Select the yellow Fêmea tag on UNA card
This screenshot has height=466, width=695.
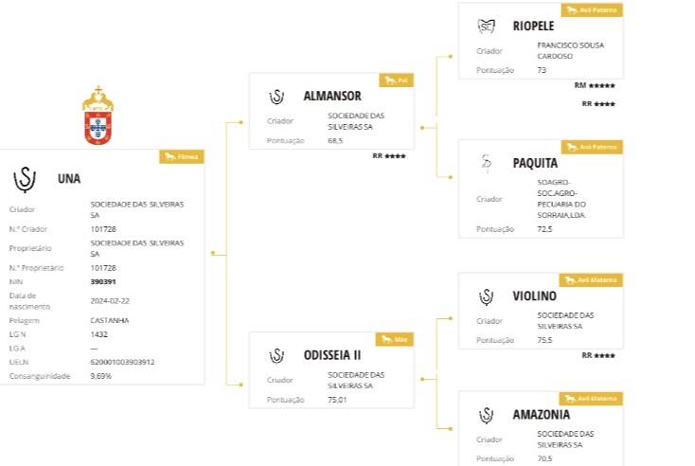(x=182, y=156)
